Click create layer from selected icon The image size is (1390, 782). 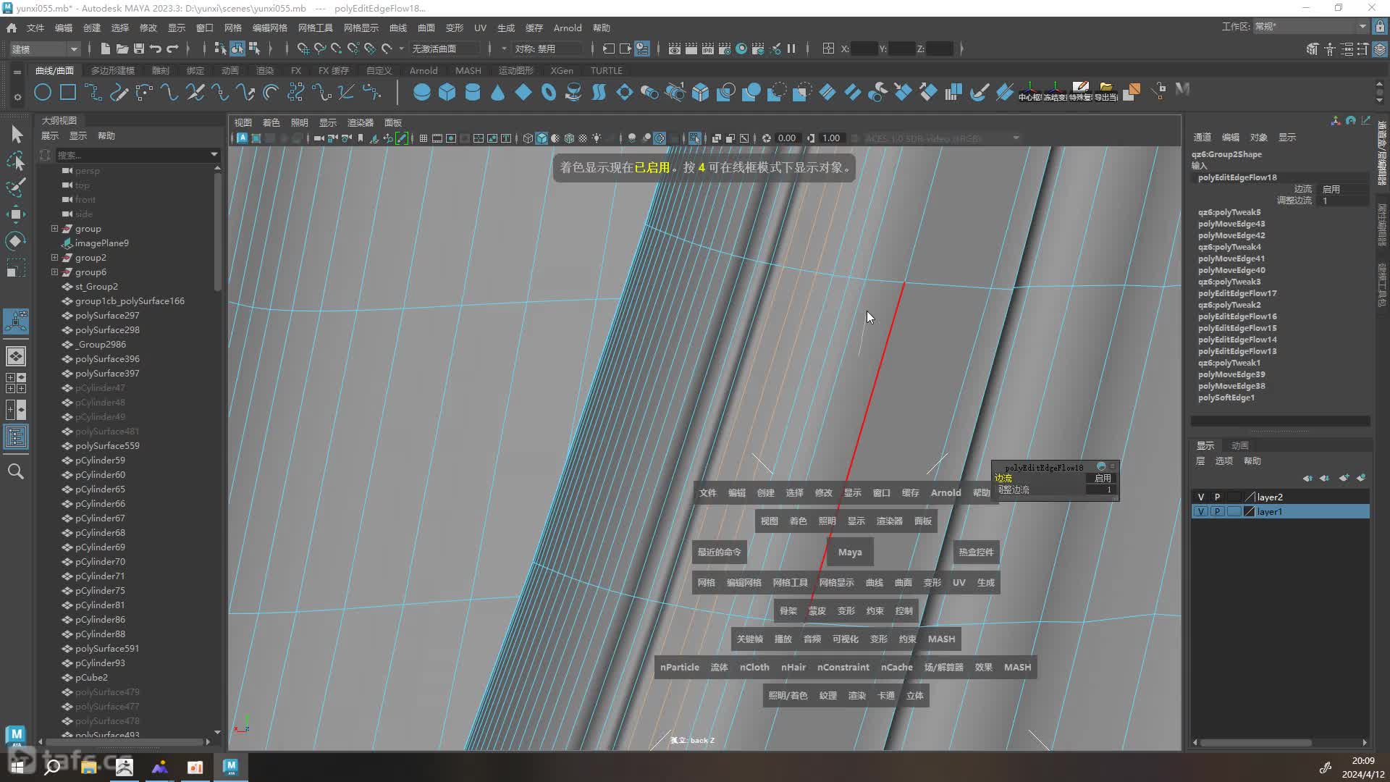point(1361,478)
